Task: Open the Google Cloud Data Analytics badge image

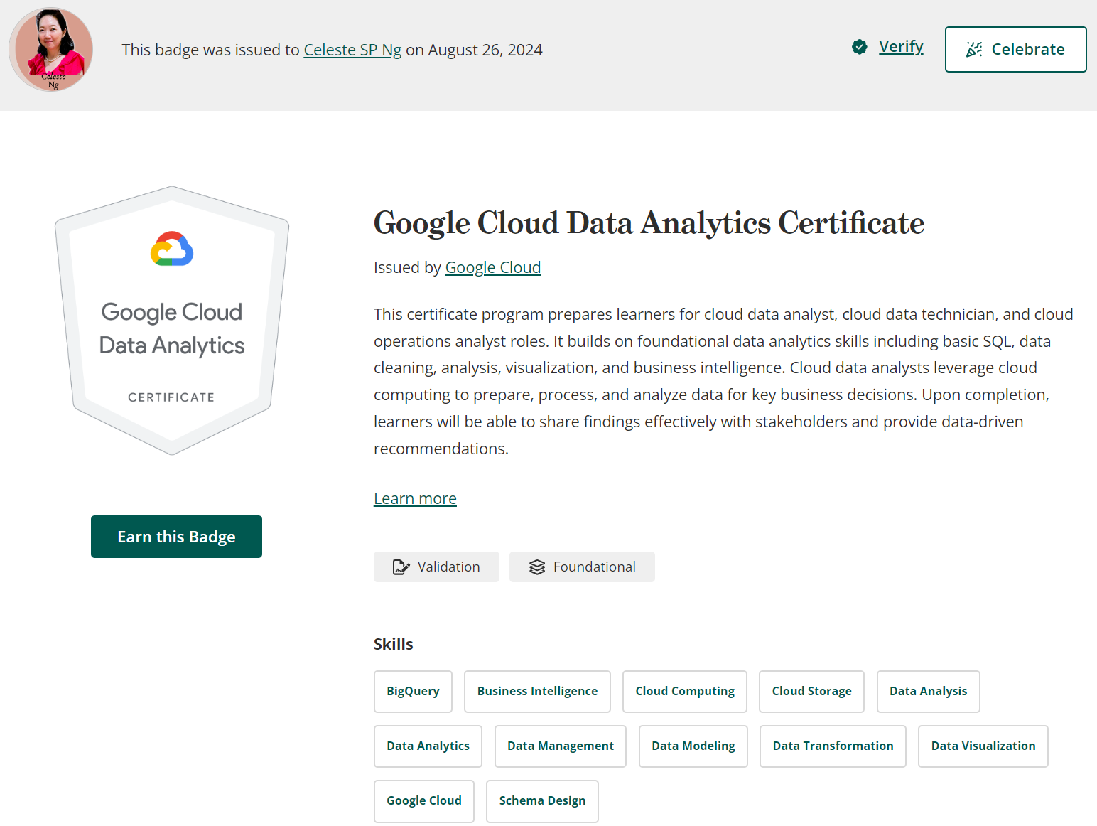Action: [x=172, y=321]
